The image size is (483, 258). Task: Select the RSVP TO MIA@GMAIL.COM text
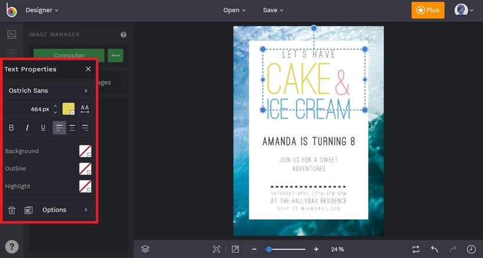pyautogui.click(x=309, y=209)
